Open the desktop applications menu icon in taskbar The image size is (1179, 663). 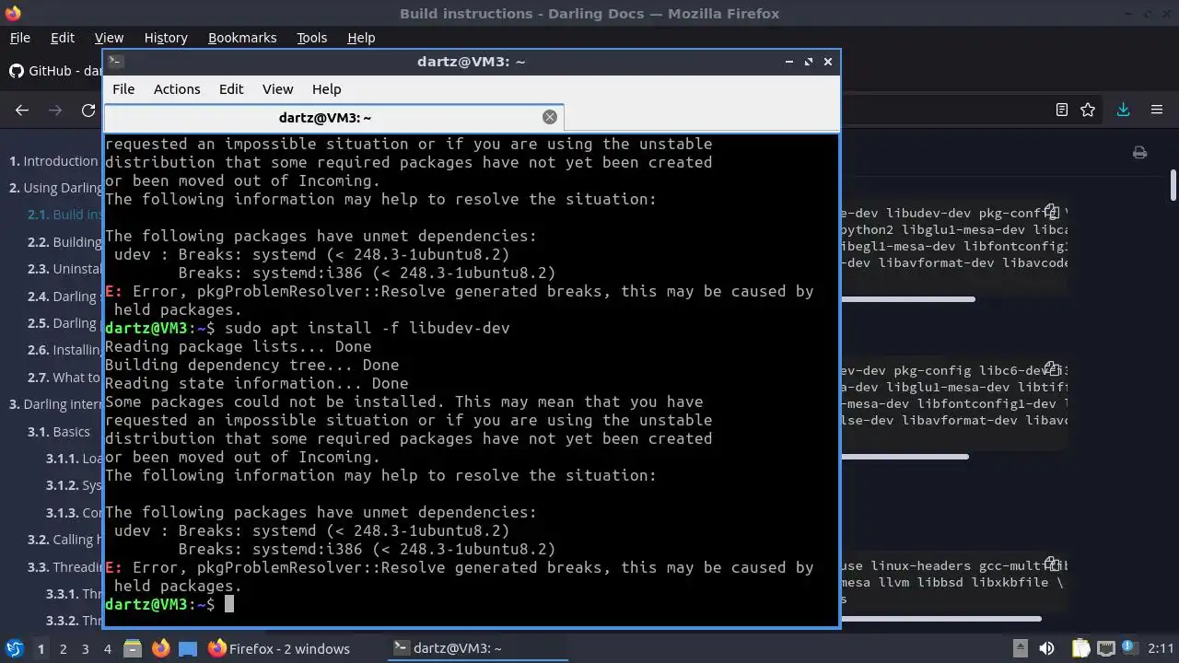(x=14, y=648)
